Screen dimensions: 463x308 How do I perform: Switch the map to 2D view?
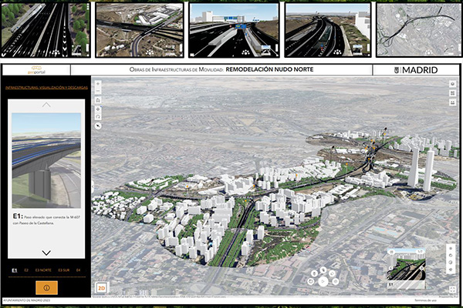(101, 288)
